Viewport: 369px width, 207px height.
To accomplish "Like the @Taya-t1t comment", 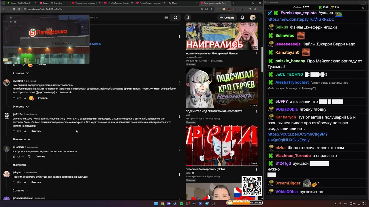I will [14, 182].
